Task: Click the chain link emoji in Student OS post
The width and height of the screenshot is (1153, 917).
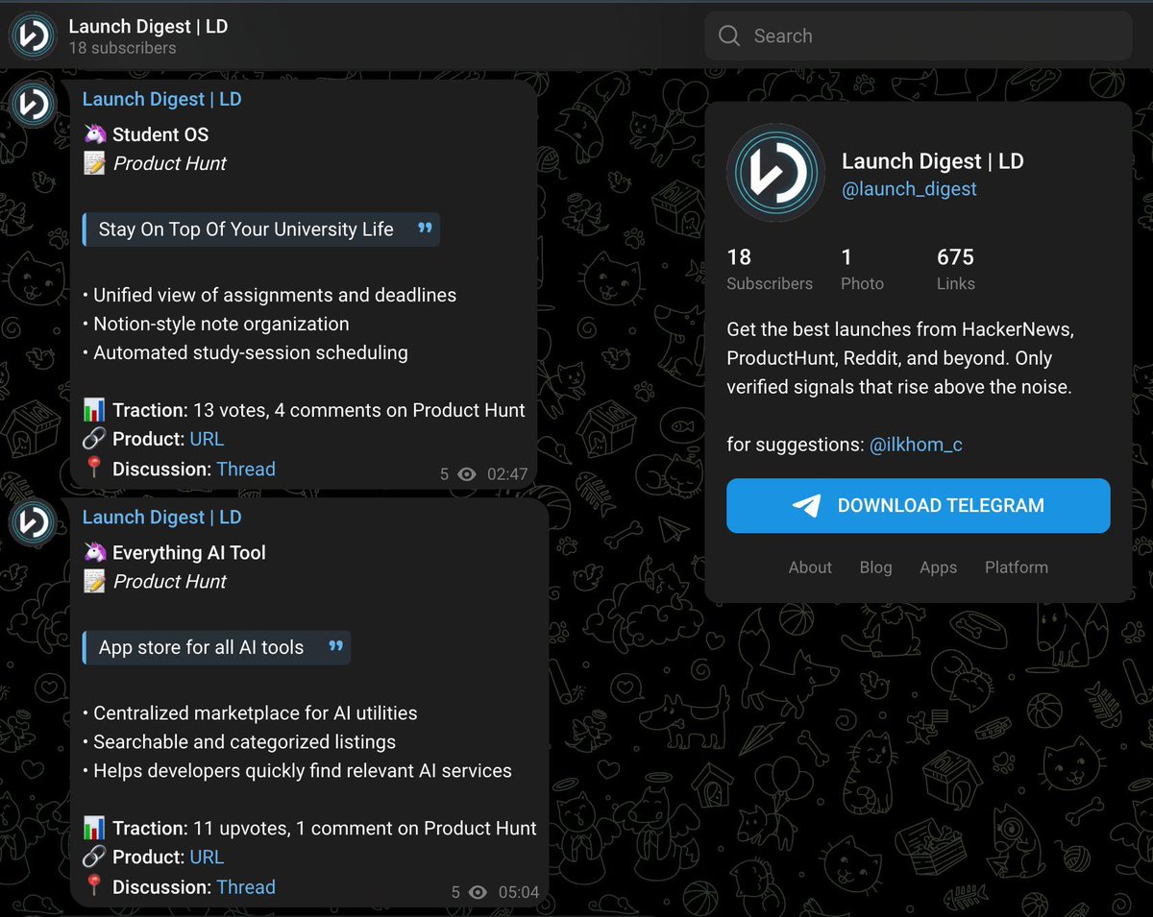Action: [x=94, y=439]
